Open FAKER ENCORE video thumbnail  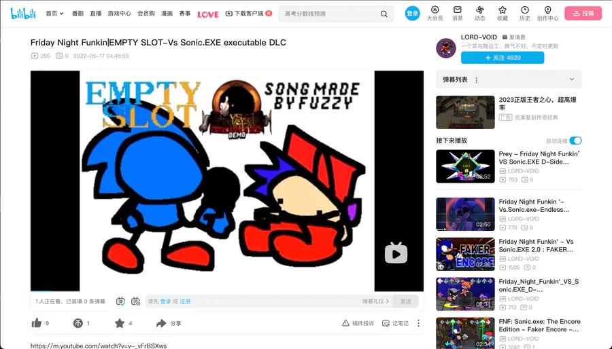[x=465, y=254]
